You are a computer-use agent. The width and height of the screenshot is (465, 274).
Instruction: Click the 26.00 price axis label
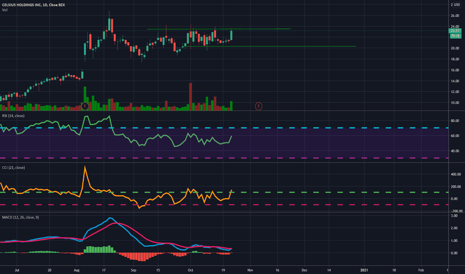(x=455, y=16)
